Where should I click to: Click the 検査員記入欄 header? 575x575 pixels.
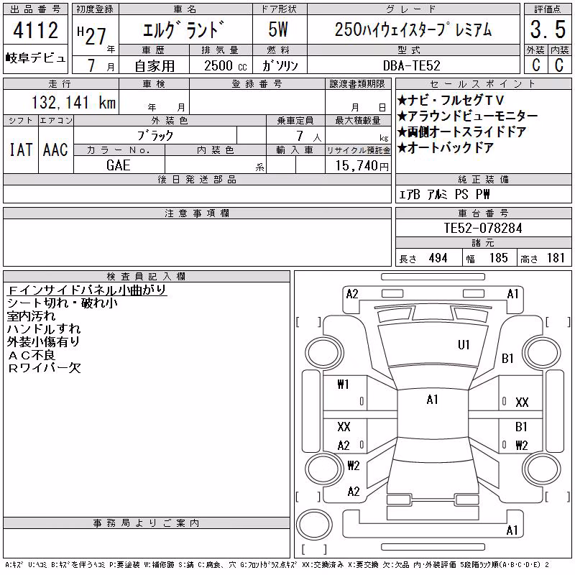coord(147,276)
